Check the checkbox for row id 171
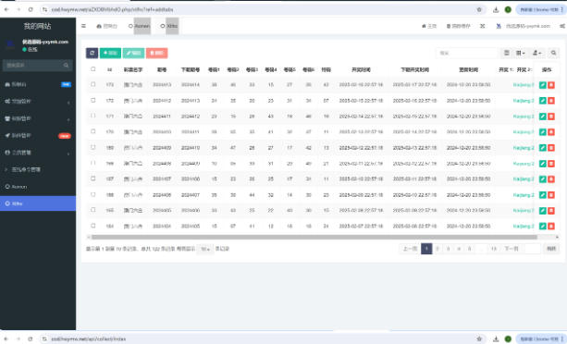Image resolution: width=567 pixels, height=344 pixels. pyautogui.click(x=92, y=116)
